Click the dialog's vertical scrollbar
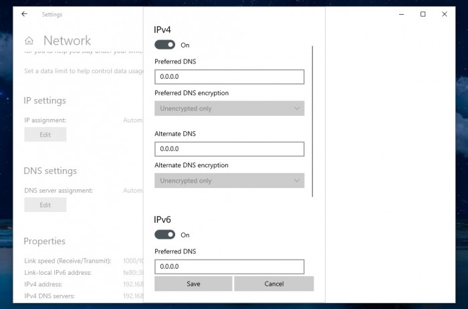This screenshot has height=309, width=468. pyautogui.click(x=312, y=121)
